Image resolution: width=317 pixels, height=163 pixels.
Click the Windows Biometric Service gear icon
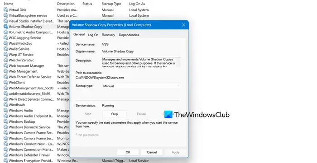click(x=5, y=127)
